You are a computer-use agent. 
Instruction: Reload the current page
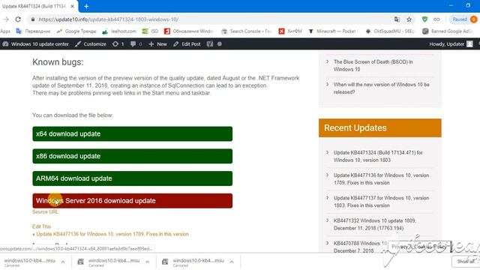[x=18, y=19]
